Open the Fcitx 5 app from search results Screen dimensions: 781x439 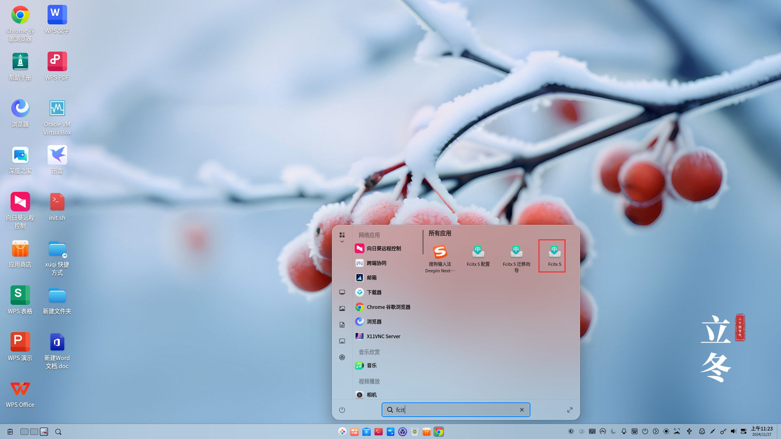click(x=554, y=256)
